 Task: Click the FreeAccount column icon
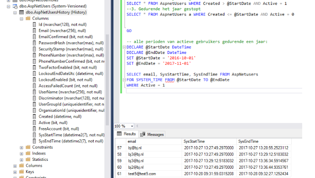tap(34, 129)
